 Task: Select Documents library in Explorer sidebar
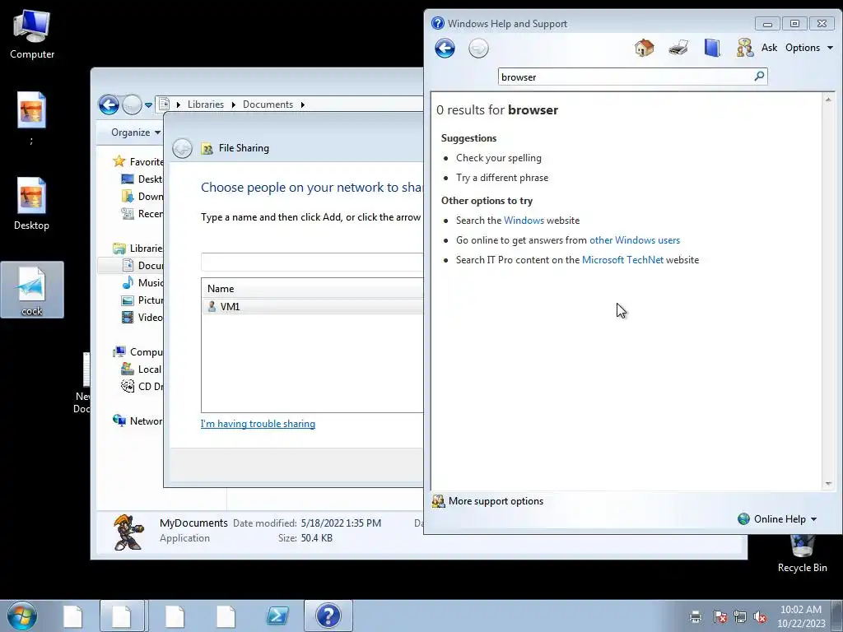click(x=142, y=266)
